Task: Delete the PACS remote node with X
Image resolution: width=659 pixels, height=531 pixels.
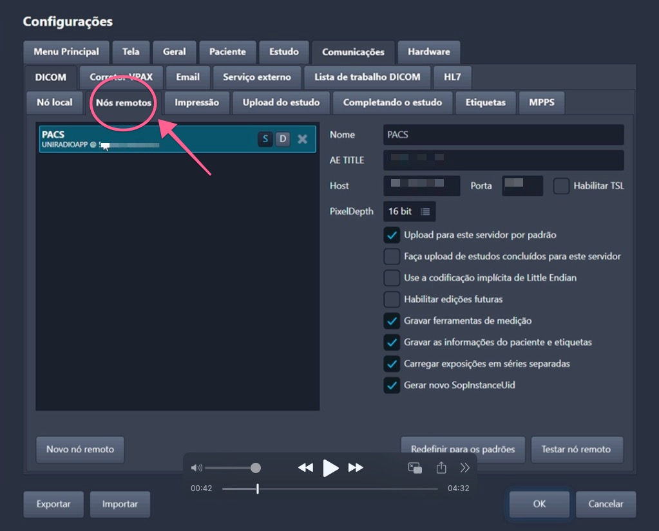Action: [x=302, y=139]
